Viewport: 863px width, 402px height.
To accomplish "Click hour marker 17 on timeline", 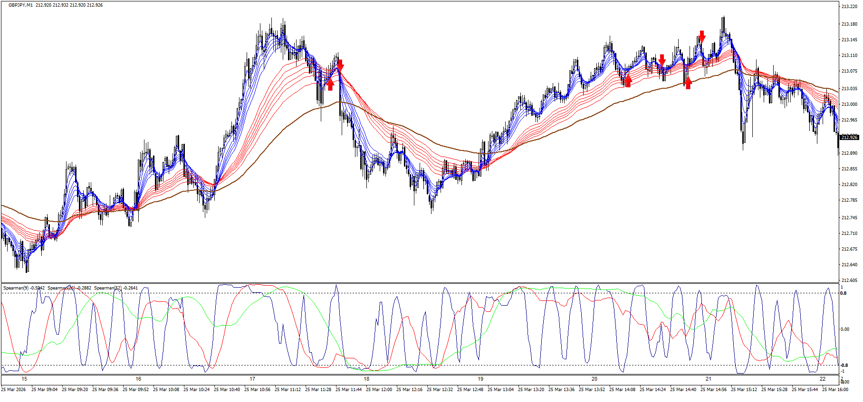I will click(x=252, y=379).
